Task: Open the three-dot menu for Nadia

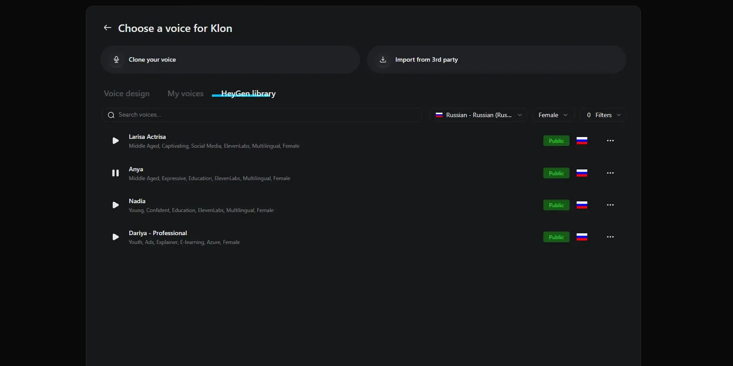Action: (x=610, y=205)
